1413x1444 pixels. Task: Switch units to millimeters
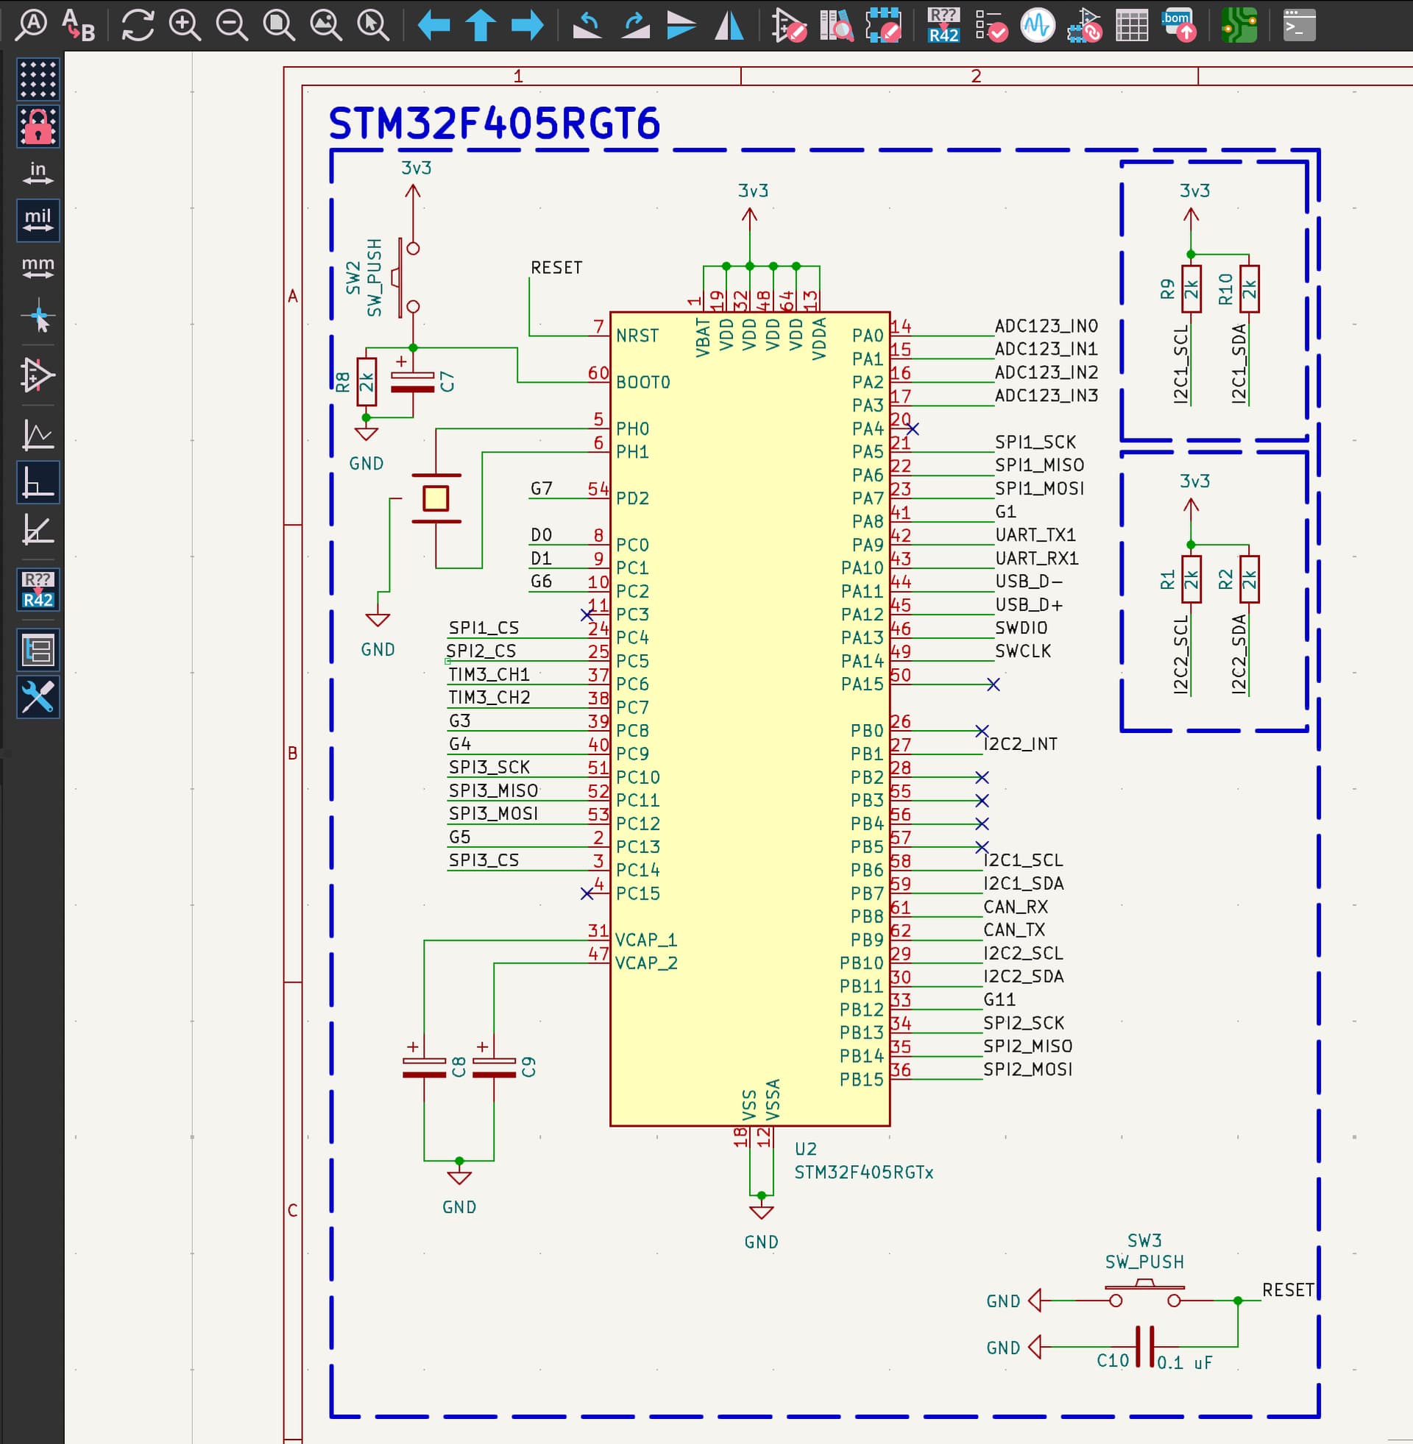click(x=38, y=267)
